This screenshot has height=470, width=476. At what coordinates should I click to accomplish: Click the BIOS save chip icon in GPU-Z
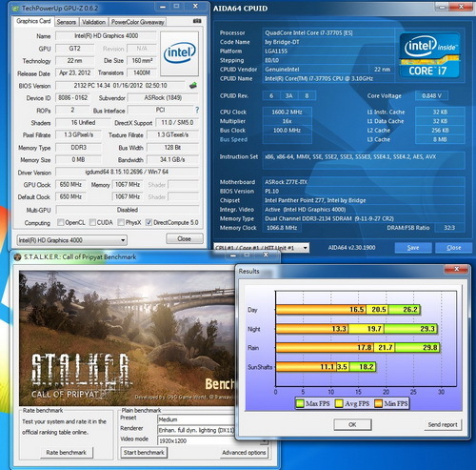tap(193, 85)
